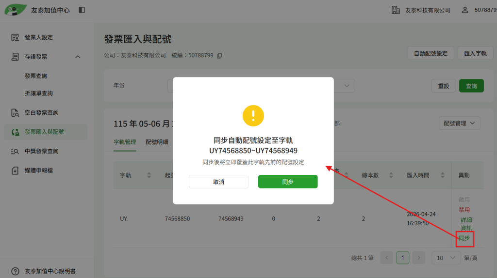Select 空白發票查詢 icon in sidebar
Image resolution: width=497 pixels, height=278 pixels.
click(15, 112)
